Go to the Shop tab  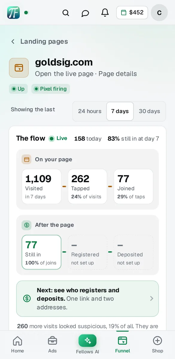[x=157, y=344]
